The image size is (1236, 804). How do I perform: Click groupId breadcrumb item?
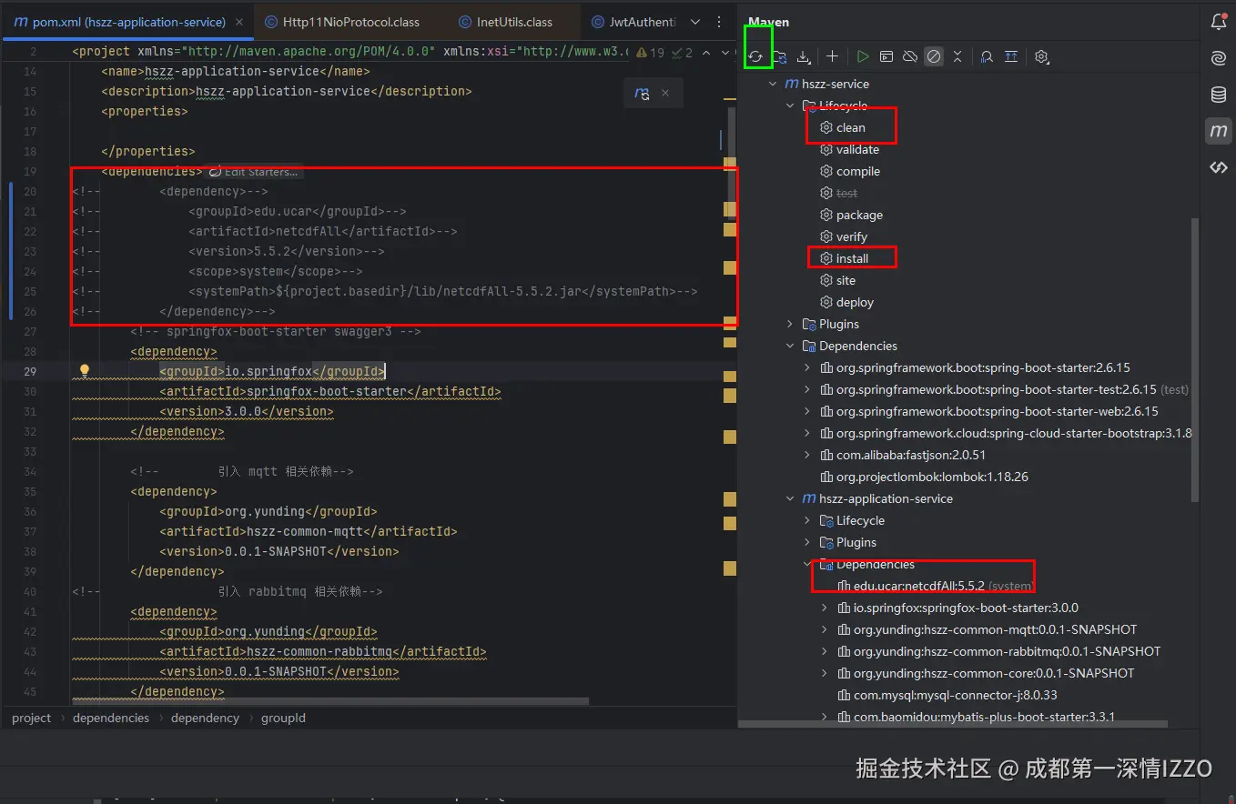coord(283,718)
